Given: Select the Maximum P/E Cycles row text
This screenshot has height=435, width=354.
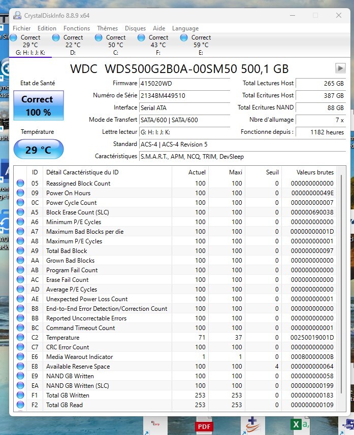Looking at the screenshot, I should click(74, 241).
